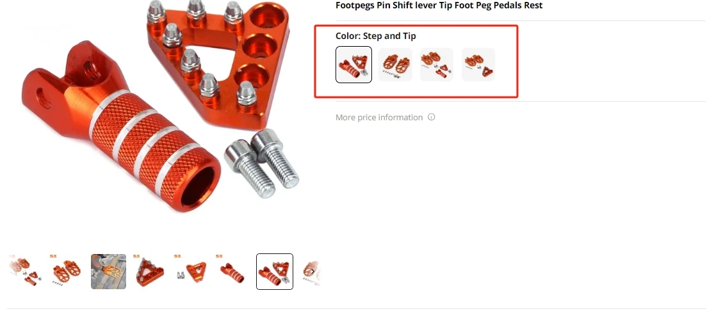Screen dimensions: 714x318
Task: Choose the footpegs pair color variant
Action: click(x=395, y=65)
